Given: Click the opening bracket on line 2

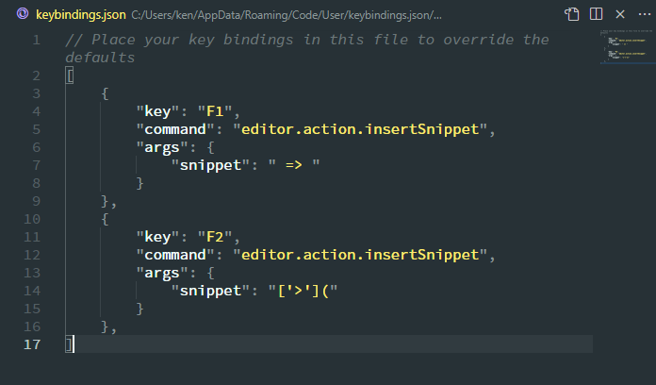Looking at the screenshot, I should [x=70, y=75].
